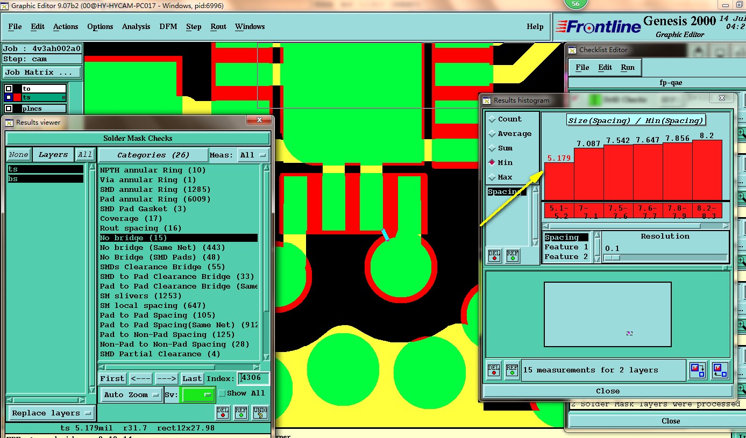Viewport: 746px width, 438px height.
Task: Open Checklist Editor File menu
Action: pyautogui.click(x=582, y=67)
